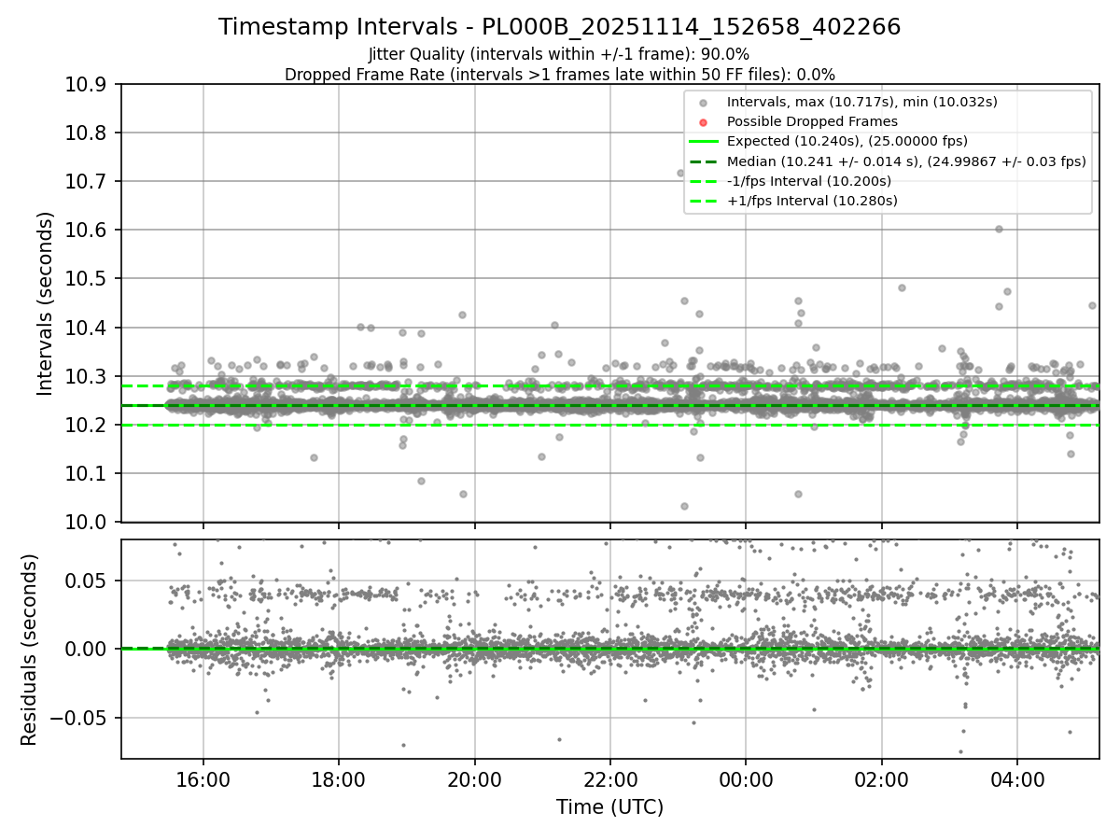Click the 'Intervals (seconds)' y-axis label
This screenshot has width=1120, height=840.
(46, 302)
